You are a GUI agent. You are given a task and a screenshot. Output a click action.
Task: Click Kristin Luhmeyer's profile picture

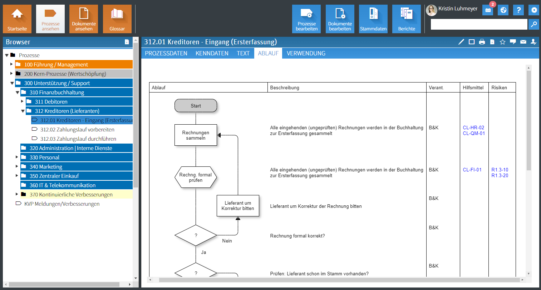coord(432,10)
